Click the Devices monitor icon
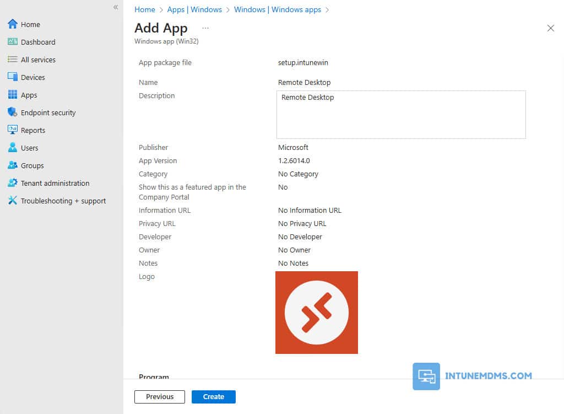Viewport: 564px width, 414px height. coord(13,77)
